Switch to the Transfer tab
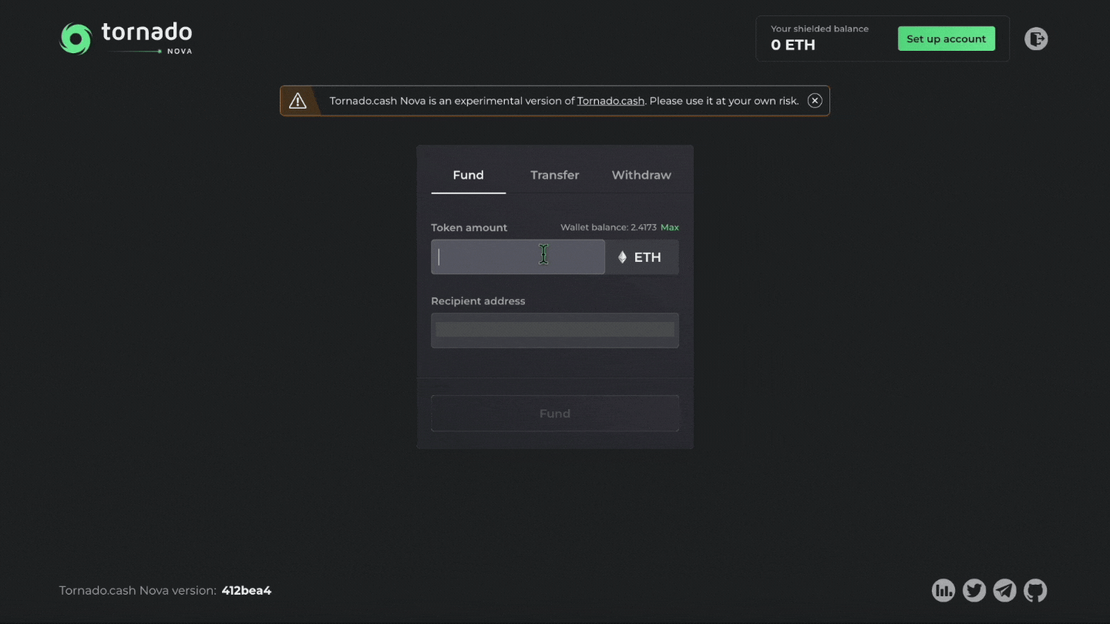This screenshot has width=1110, height=624. tap(554, 175)
